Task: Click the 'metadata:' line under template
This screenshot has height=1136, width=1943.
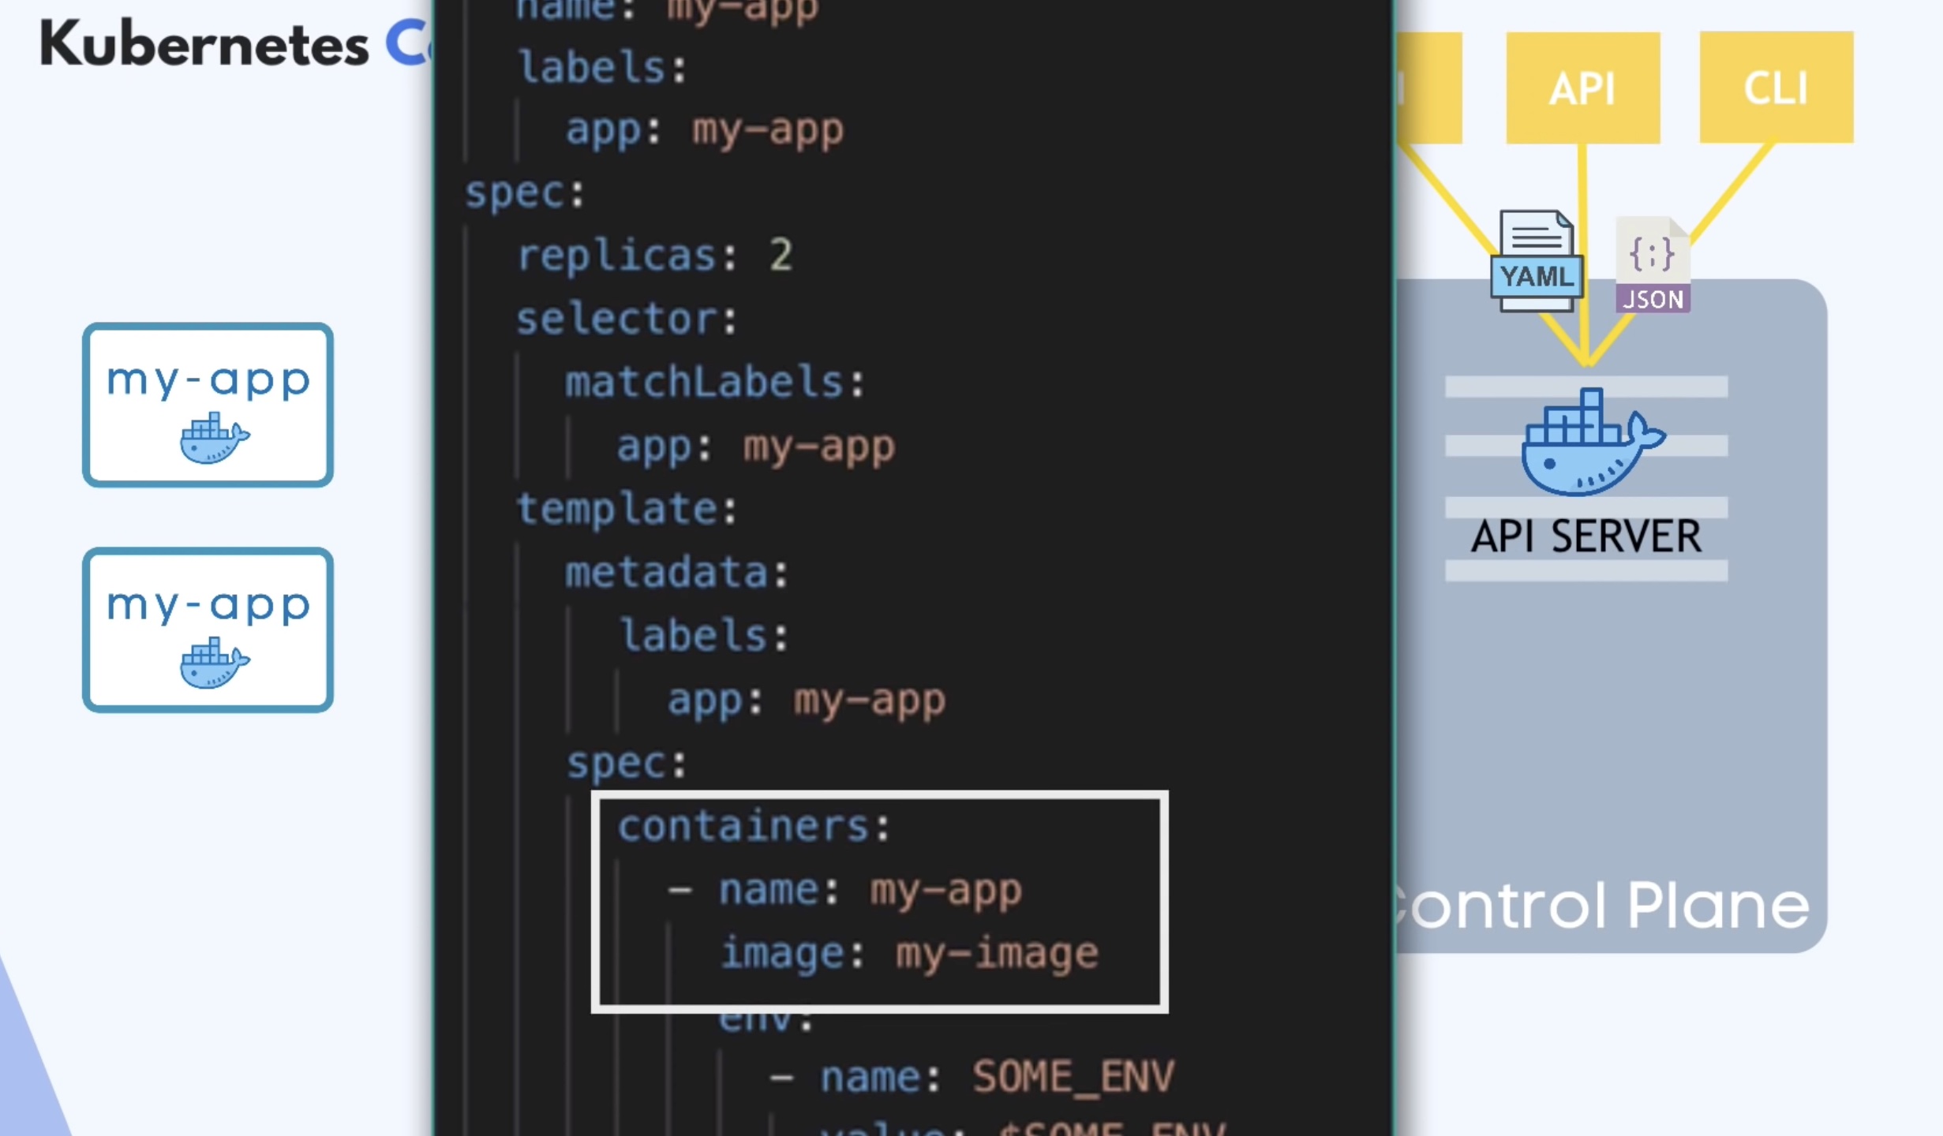Action: click(677, 572)
